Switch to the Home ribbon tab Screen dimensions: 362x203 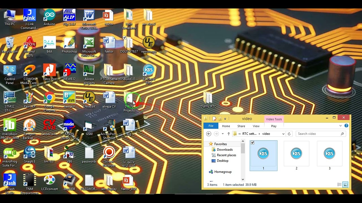(x=226, y=126)
